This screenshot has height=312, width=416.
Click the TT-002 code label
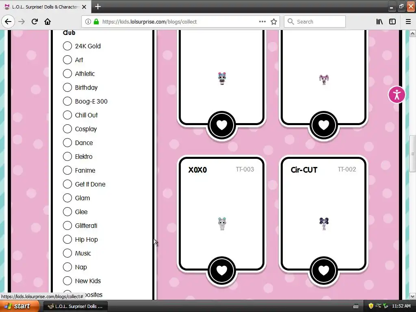347,169
